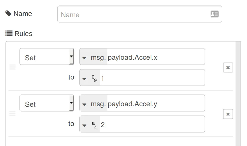Click the number type icon in first rule
This screenshot has width=247, height=146.
click(x=94, y=79)
